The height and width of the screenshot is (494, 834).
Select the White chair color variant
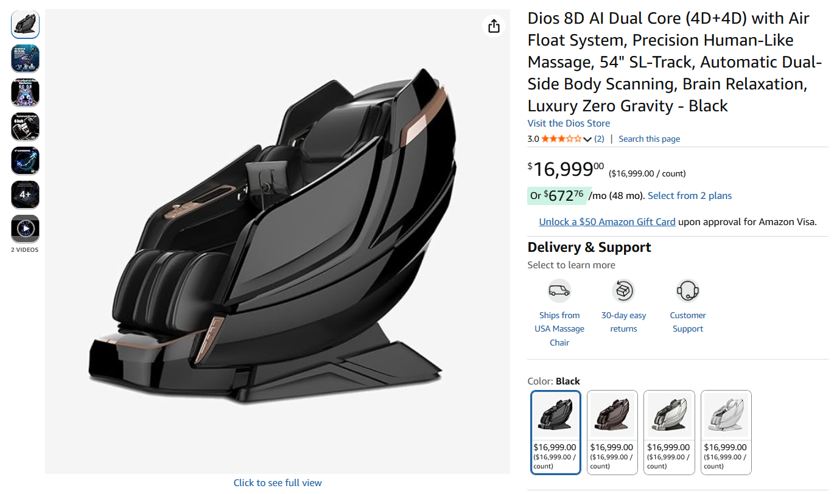(x=668, y=415)
